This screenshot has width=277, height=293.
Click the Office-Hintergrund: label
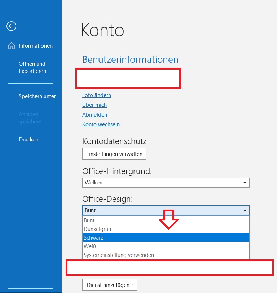pos(117,171)
